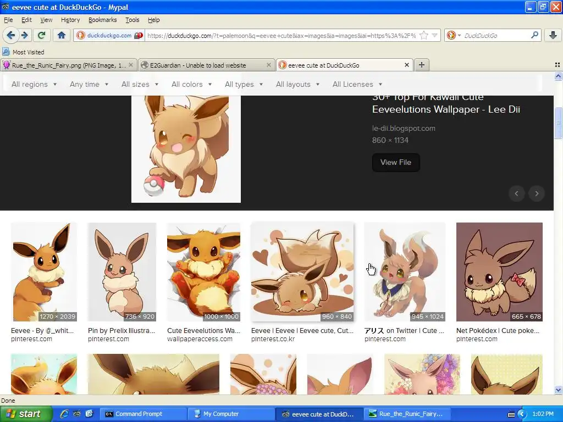Bookmark this page with the star icon

tap(424, 35)
